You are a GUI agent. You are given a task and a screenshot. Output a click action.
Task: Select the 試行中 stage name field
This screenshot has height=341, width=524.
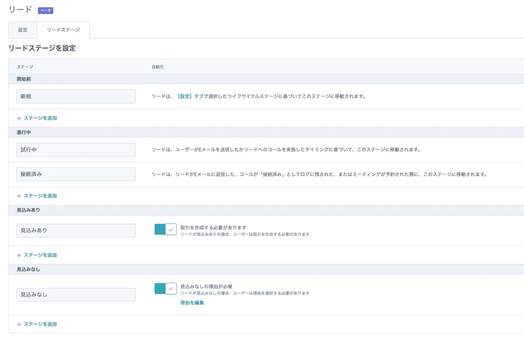pyautogui.click(x=76, y=149)
